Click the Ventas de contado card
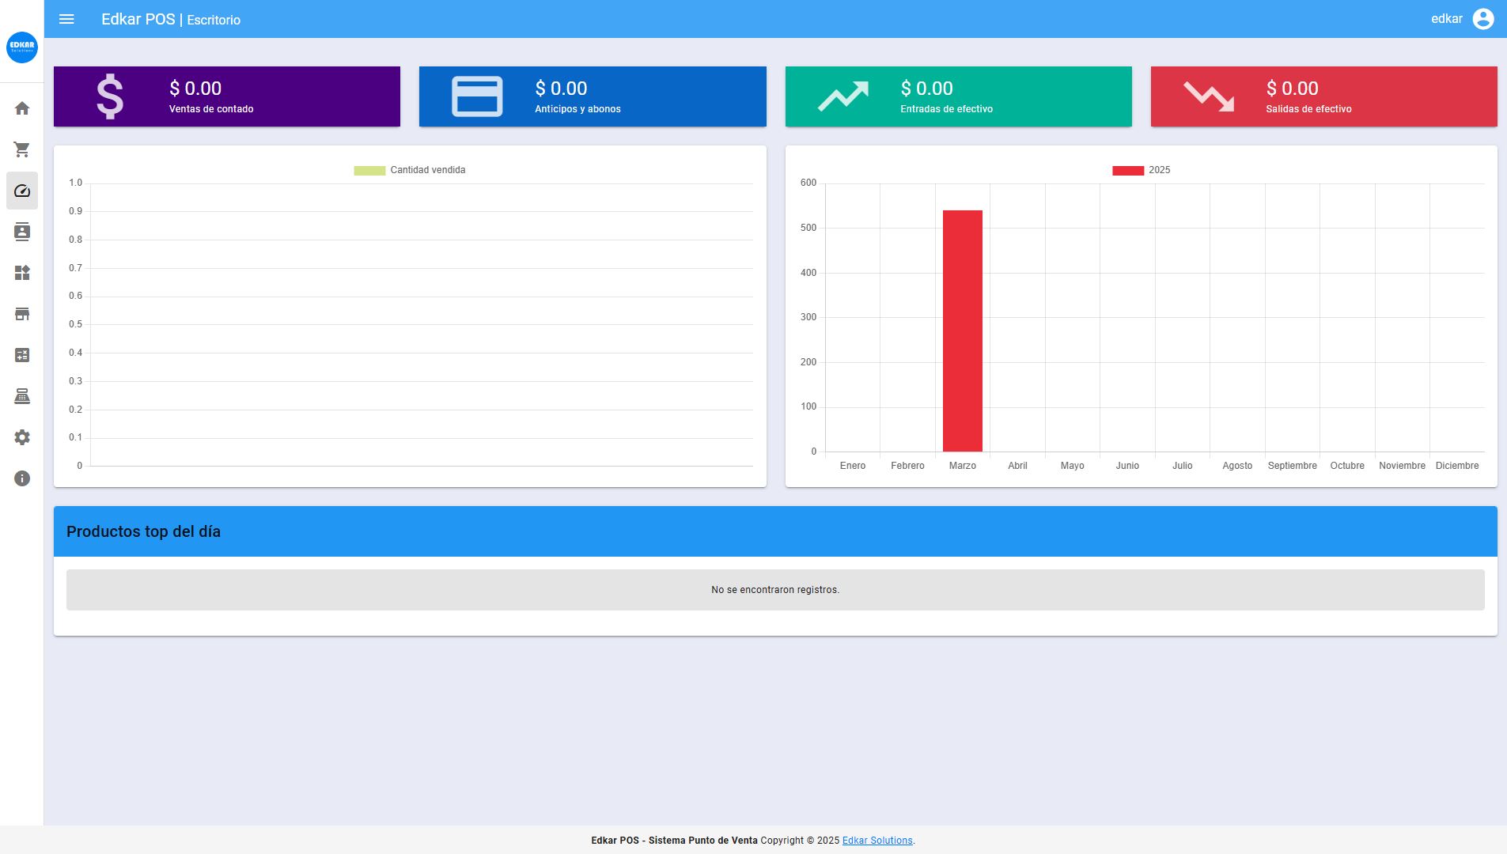Viewport: 1507px width, 854px height. tap(227, 96)
